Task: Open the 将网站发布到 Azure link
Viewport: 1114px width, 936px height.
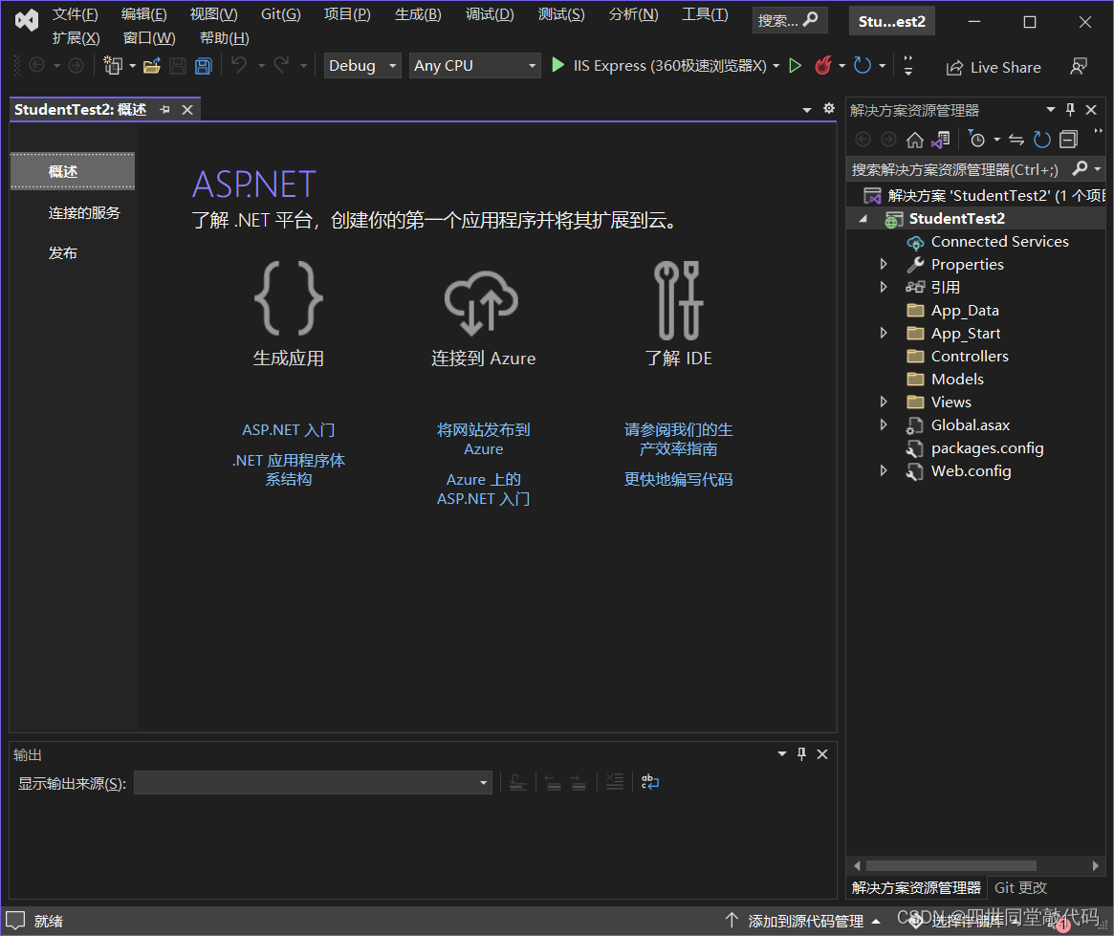Action: (x=484, y=440)
